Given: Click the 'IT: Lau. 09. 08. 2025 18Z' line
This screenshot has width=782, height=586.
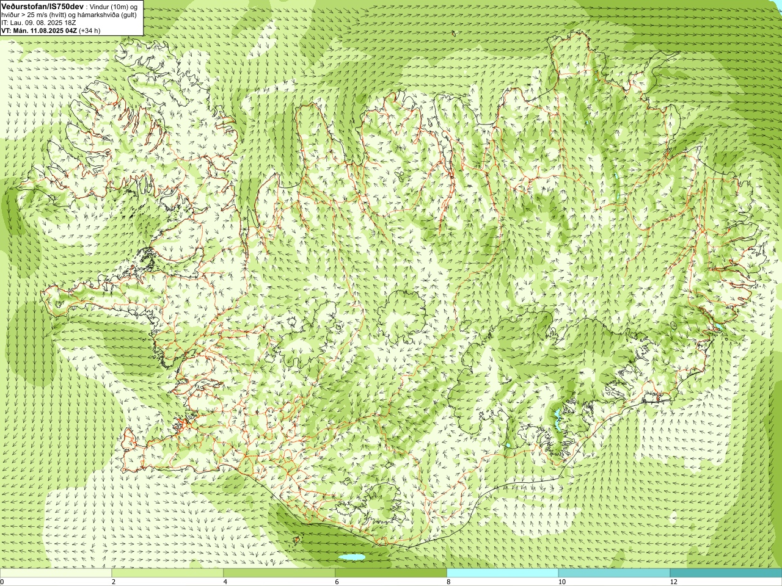Looking at the screenshot, I should tap(38, 23).
